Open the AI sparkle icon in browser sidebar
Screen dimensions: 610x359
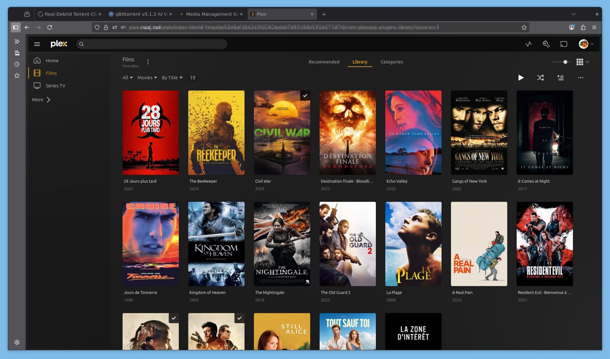point(17,42)
